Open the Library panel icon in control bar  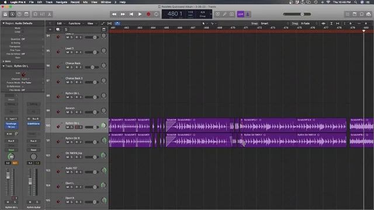(x=5, y=14)
